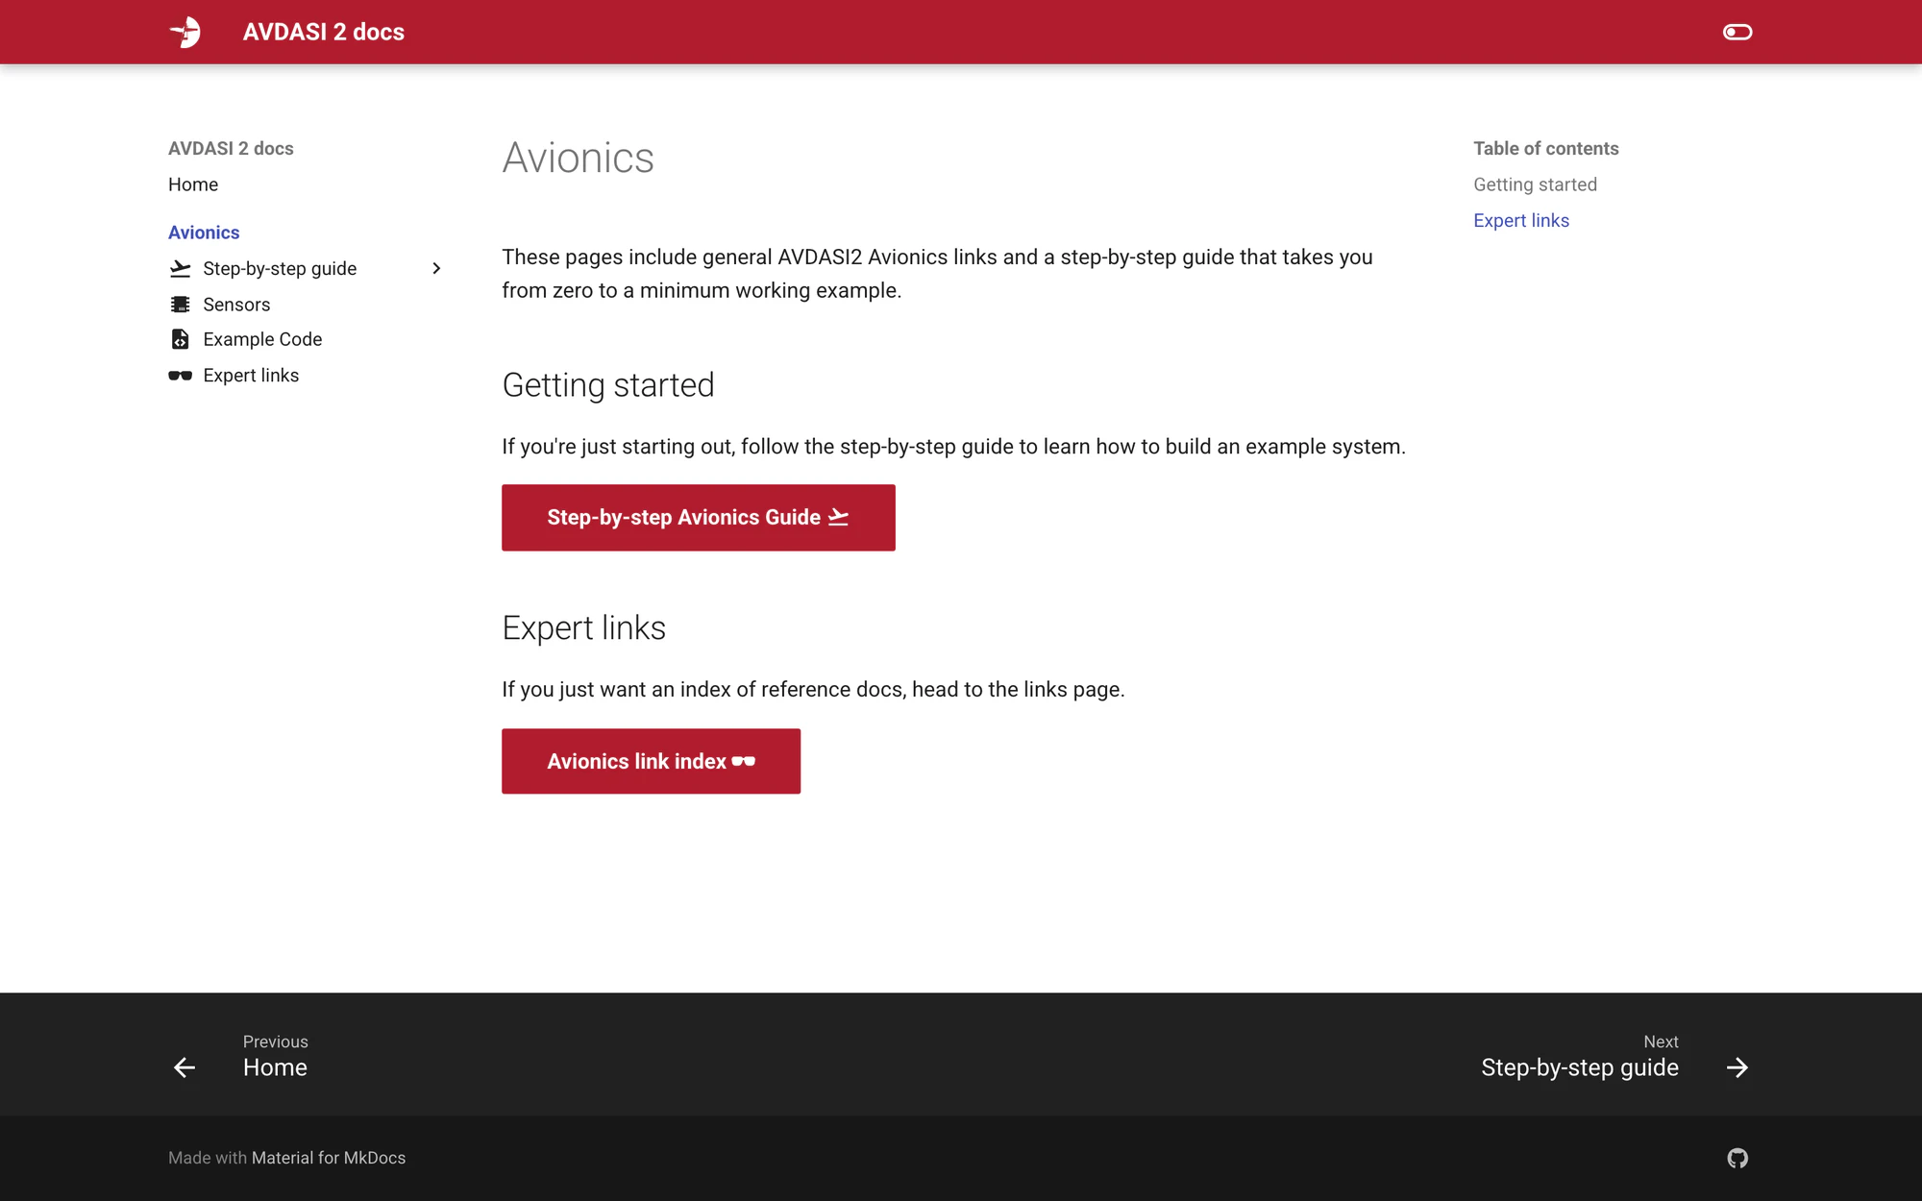Click the Previous arrow icon in footer
This screenshot has width=1922, height=1201.
pos(185,1067)
